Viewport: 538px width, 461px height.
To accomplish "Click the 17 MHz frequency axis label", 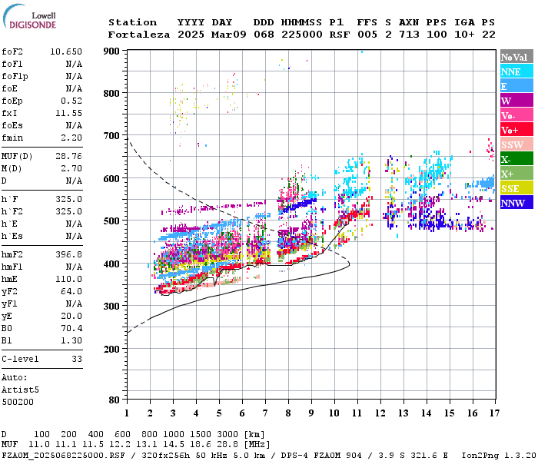I will click(494, 413).
